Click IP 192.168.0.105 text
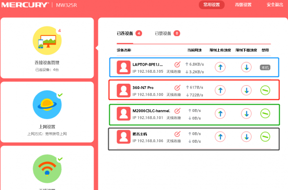Image resolution: width=288 pixels, height=190 pixels. 148,71
